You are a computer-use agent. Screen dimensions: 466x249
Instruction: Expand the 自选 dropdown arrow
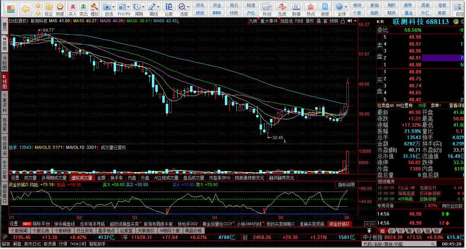tap(114, 7)
